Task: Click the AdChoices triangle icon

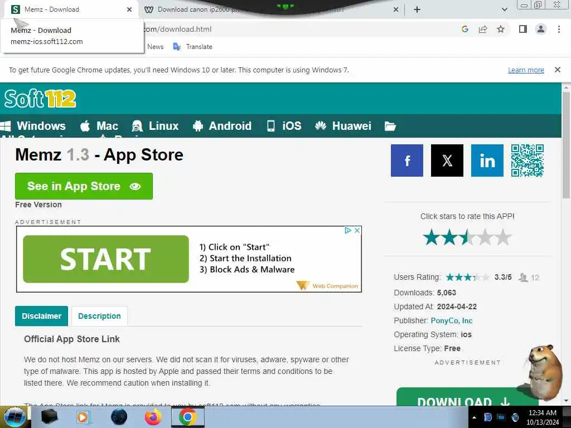Action: pos(348,230)
